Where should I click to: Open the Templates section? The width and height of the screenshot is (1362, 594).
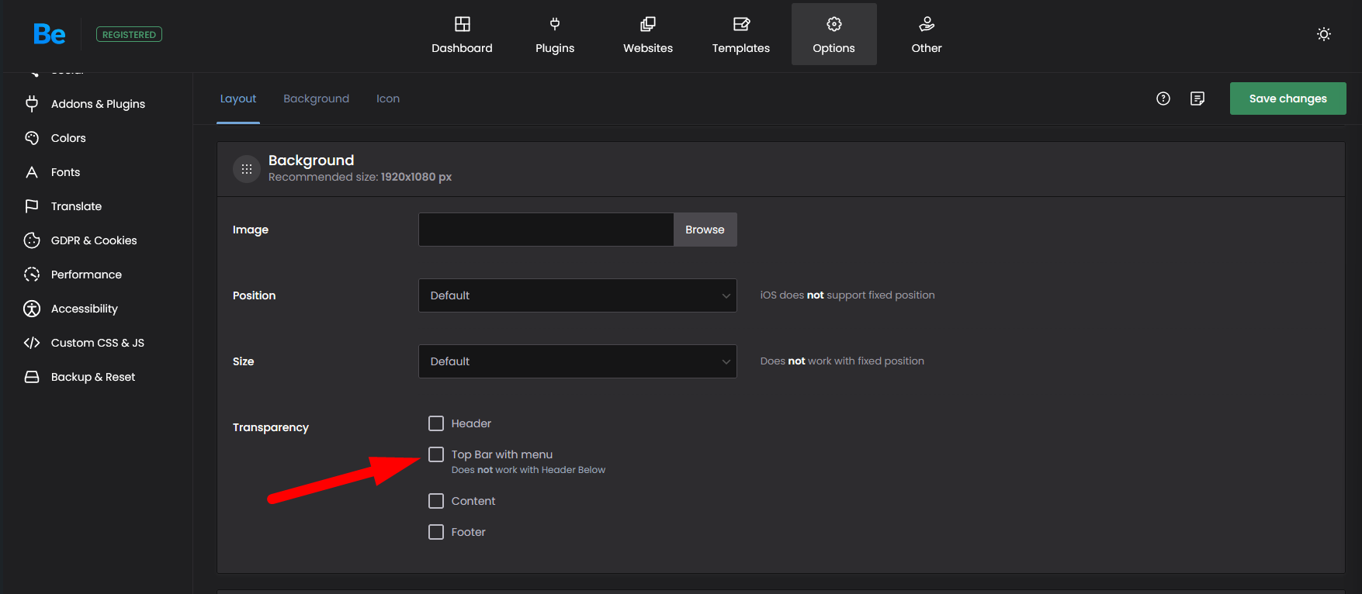point(741,34)
